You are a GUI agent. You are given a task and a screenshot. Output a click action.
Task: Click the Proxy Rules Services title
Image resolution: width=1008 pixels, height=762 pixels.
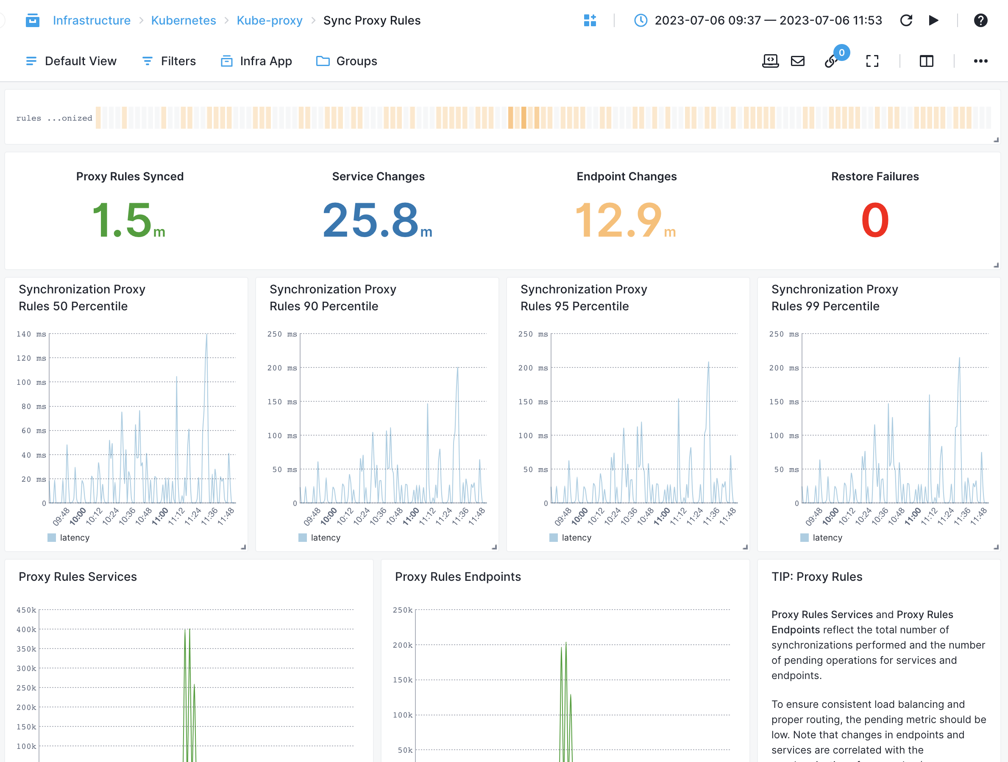[x=78, y=577]
